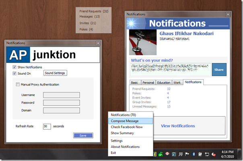Choose Notifications (70) in tray menu

tap(130, 115)
